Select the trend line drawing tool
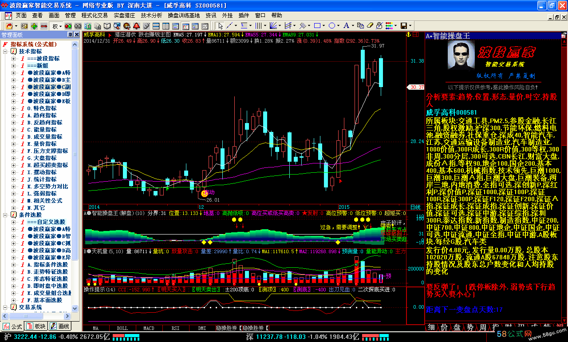The image size is (568, 342). [x=229, y=26]
